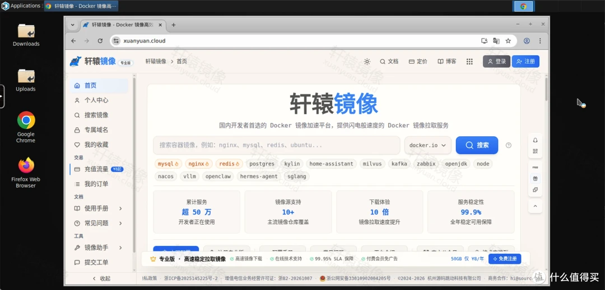Click the blue 搜索 search button
Viewport: 605px width, 290px height.
(477, 145)
